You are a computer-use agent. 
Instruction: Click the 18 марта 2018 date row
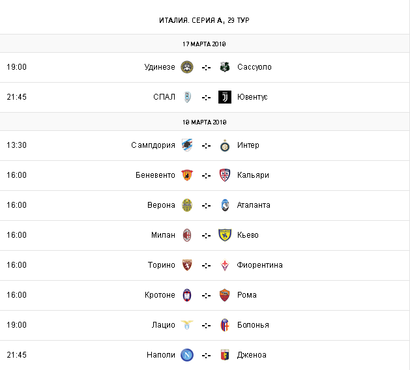(x=204, y=122)
